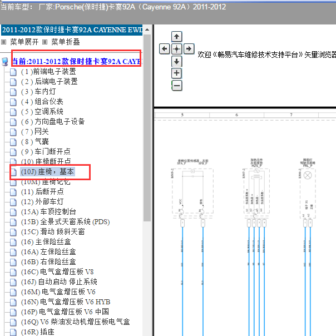Click the page icon beside (15A)车顶控制台

13,212
